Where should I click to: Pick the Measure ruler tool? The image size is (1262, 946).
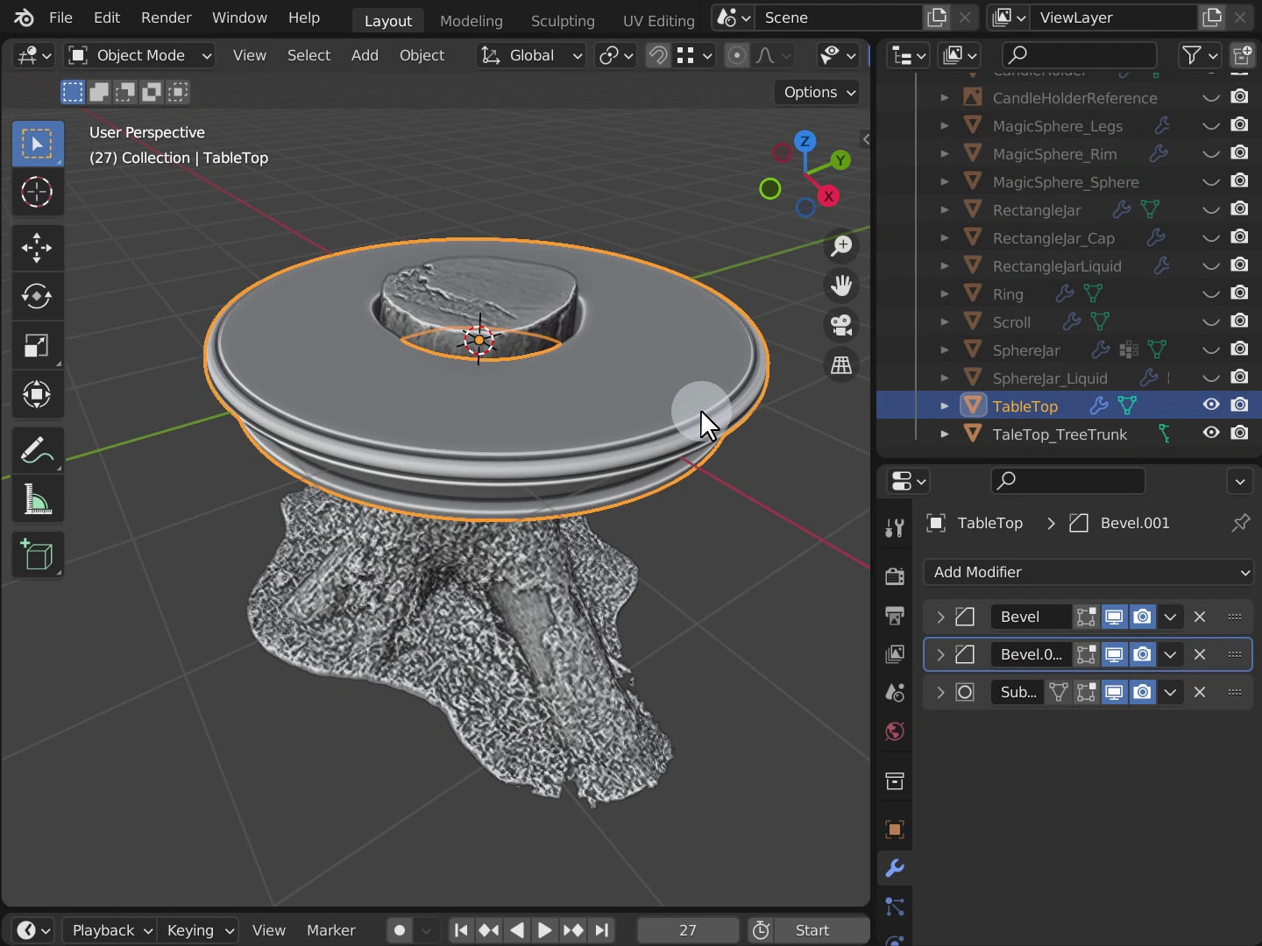[x=37, y=500]
